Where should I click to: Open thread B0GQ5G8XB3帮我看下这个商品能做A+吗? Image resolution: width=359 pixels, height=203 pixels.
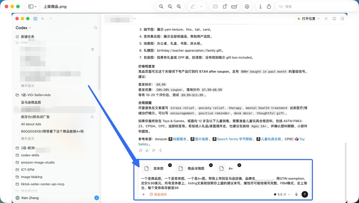[x=52, y=131]
